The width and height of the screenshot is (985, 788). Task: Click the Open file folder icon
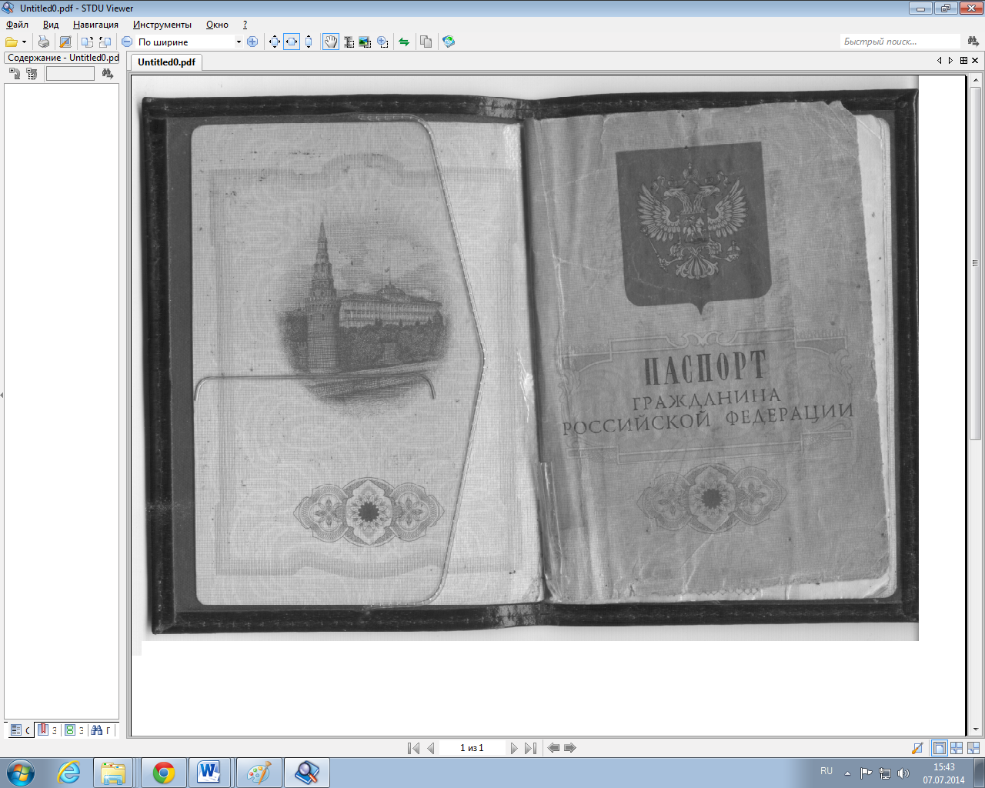click(11, 42)
